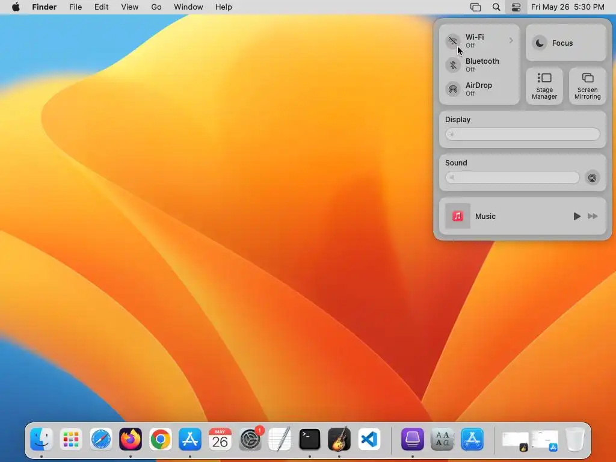The width and height of the screenshot is (616, 462).
Task: Click the Display section label
Action: tap(458, 120)
